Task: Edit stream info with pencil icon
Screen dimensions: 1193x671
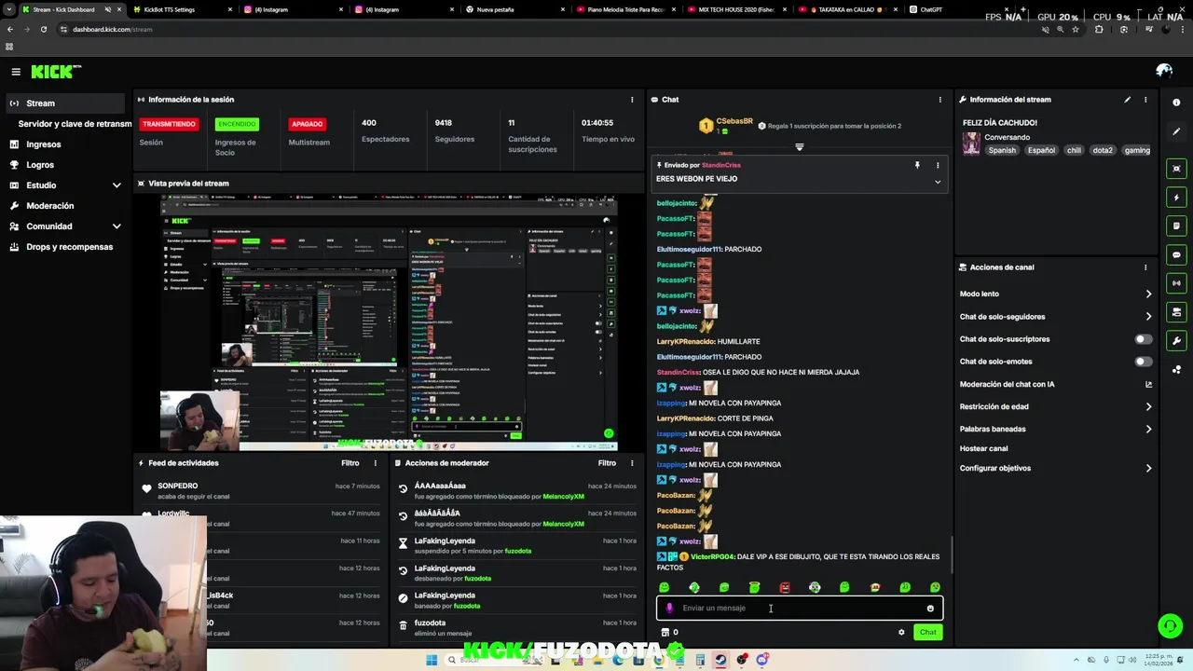Action: [1127, 100]
